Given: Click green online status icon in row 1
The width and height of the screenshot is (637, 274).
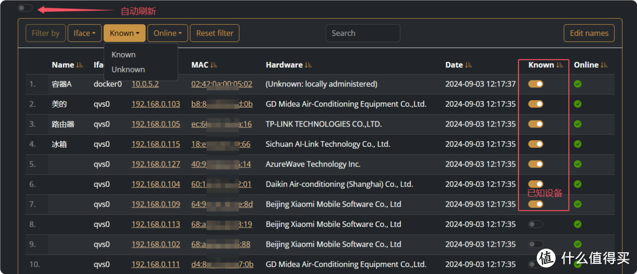Looking at the screenshot, I should pyautogui.click(x=577, y=84).
